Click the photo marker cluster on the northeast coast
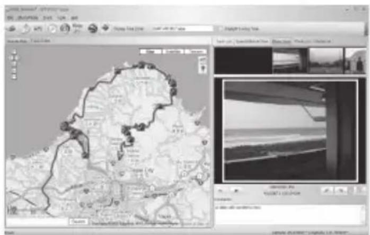This screenshot has width=370, height=235. (x=173, y=83)
